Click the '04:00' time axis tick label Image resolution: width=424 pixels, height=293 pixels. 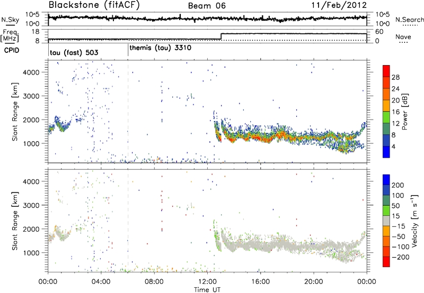click(x=101, y=282)
